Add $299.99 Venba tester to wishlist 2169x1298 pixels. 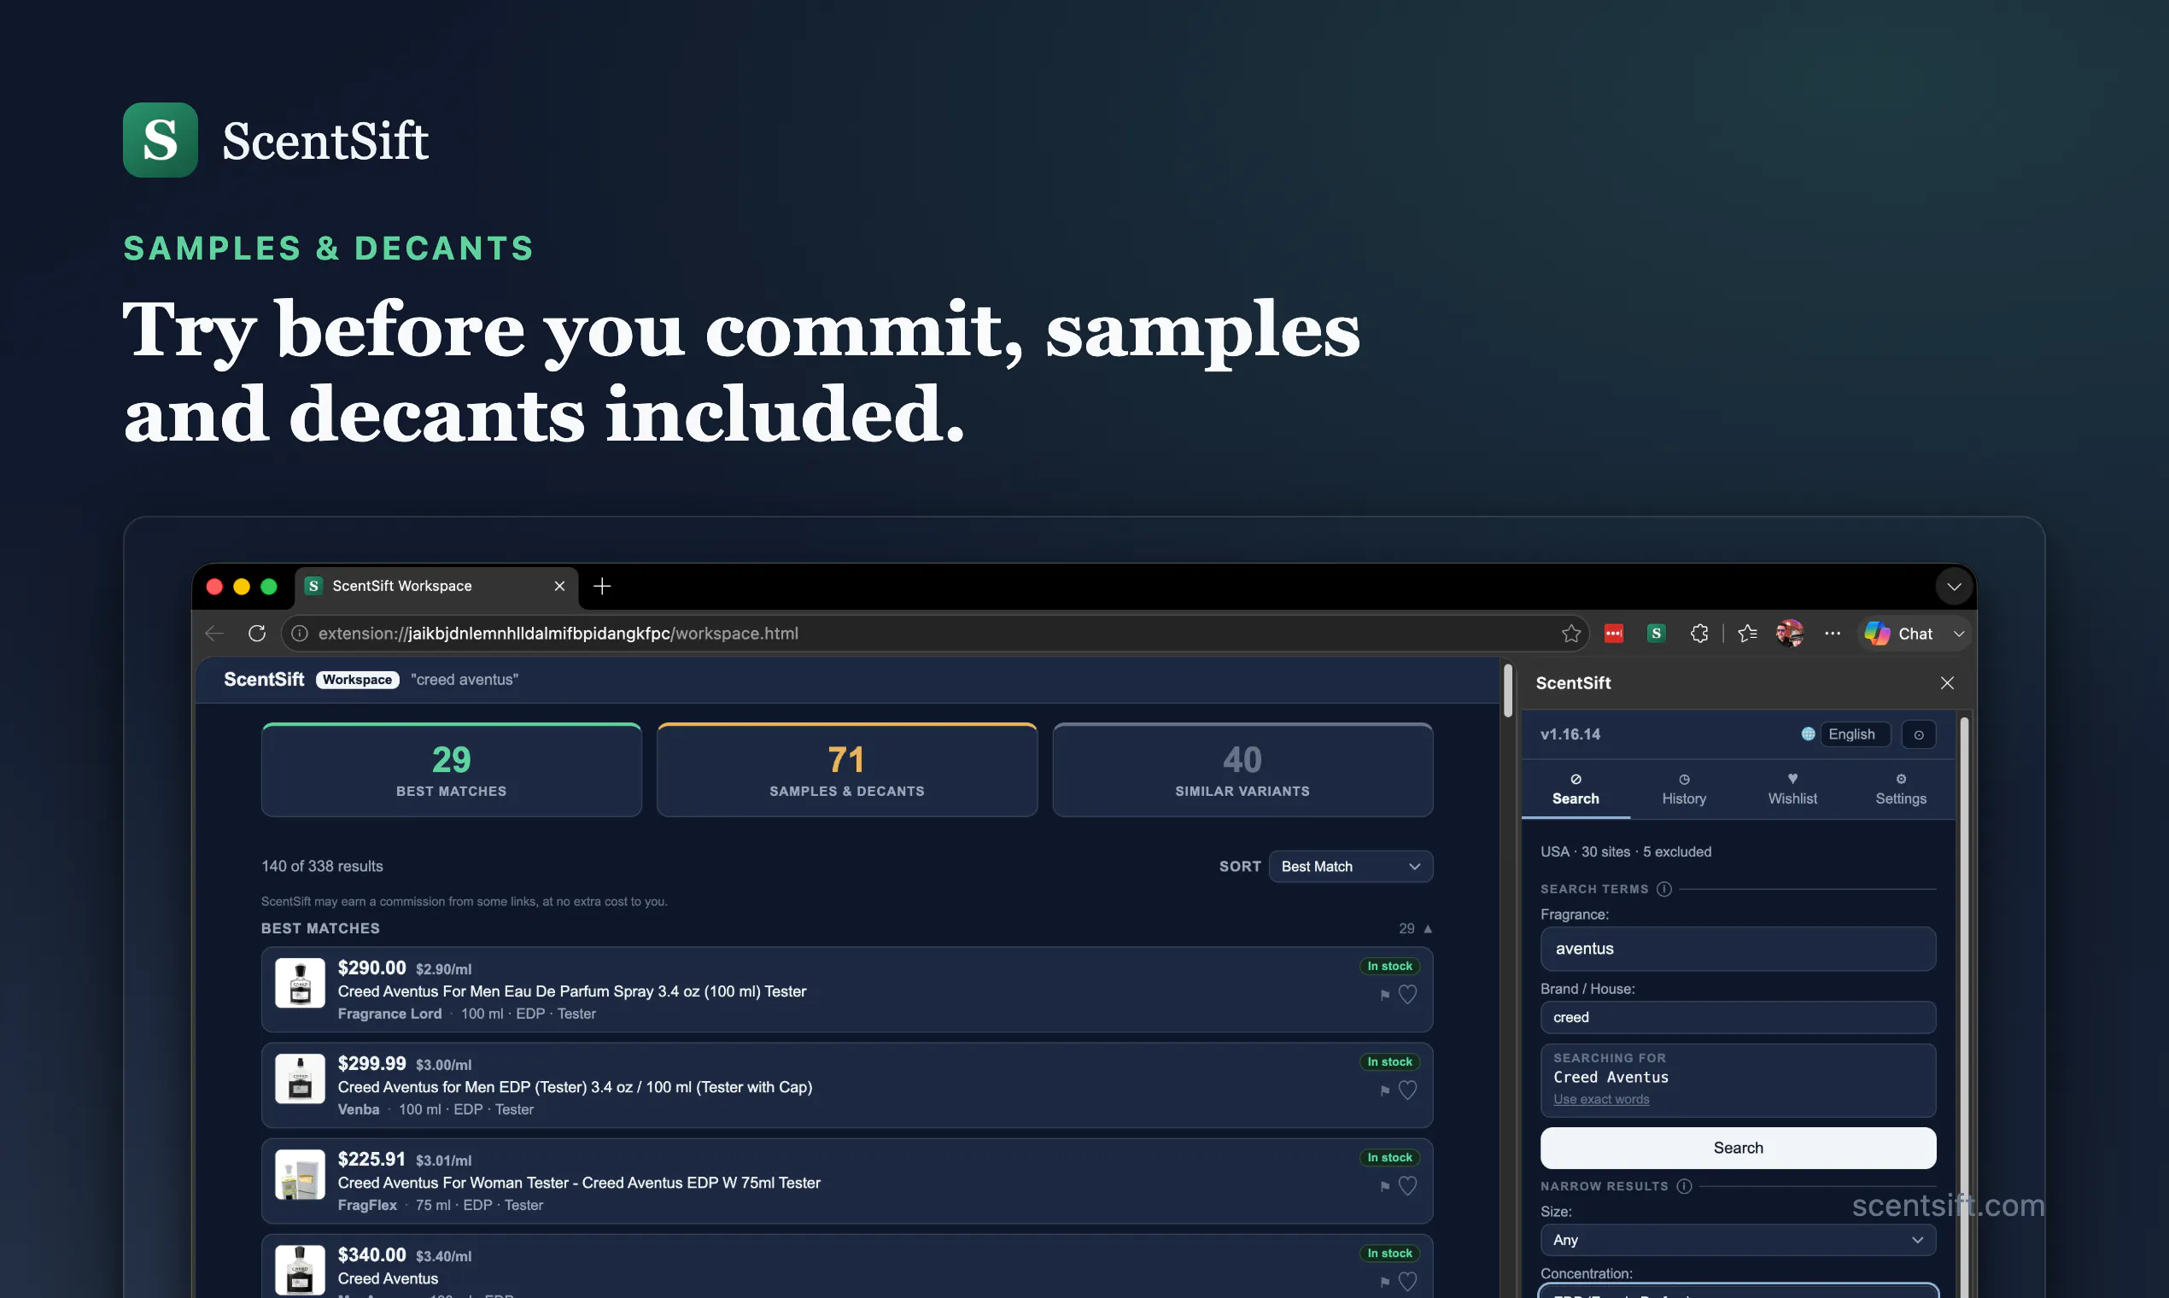(1407, 1090)
